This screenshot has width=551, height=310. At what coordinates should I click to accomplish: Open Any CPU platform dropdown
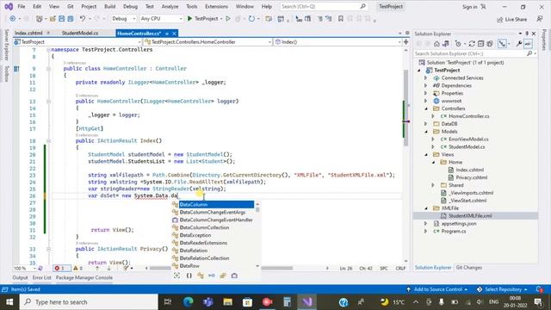coord(161,19)
